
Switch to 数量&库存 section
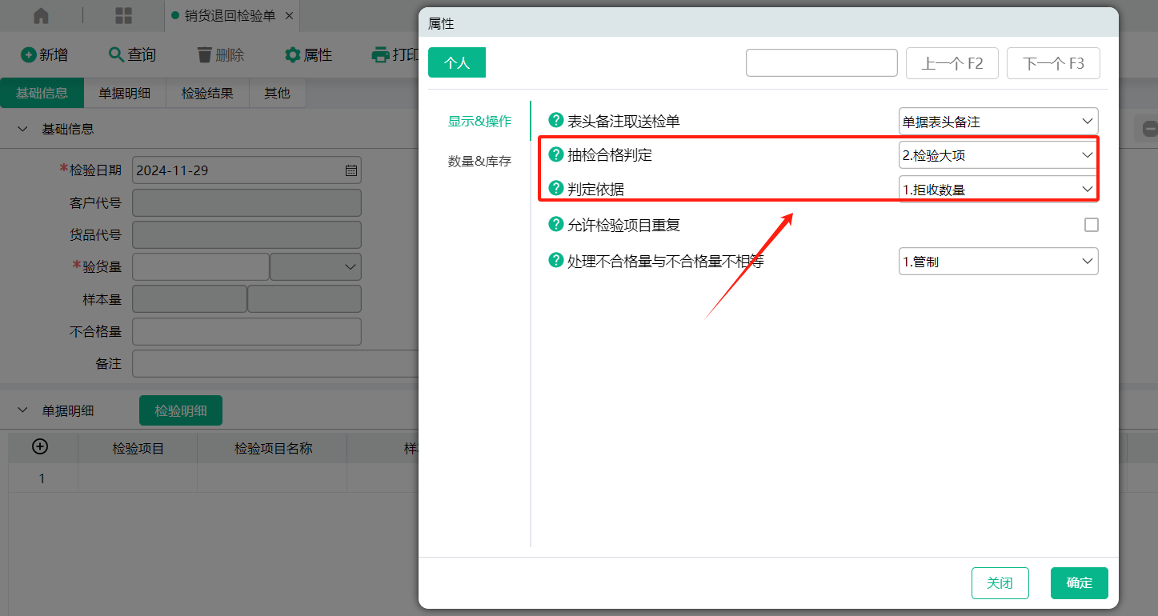pos(479,161)
